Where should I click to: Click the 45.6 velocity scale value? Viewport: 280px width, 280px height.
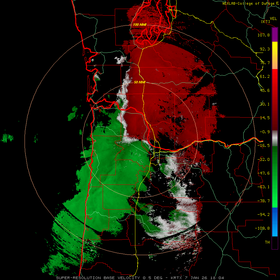[265, 90]
